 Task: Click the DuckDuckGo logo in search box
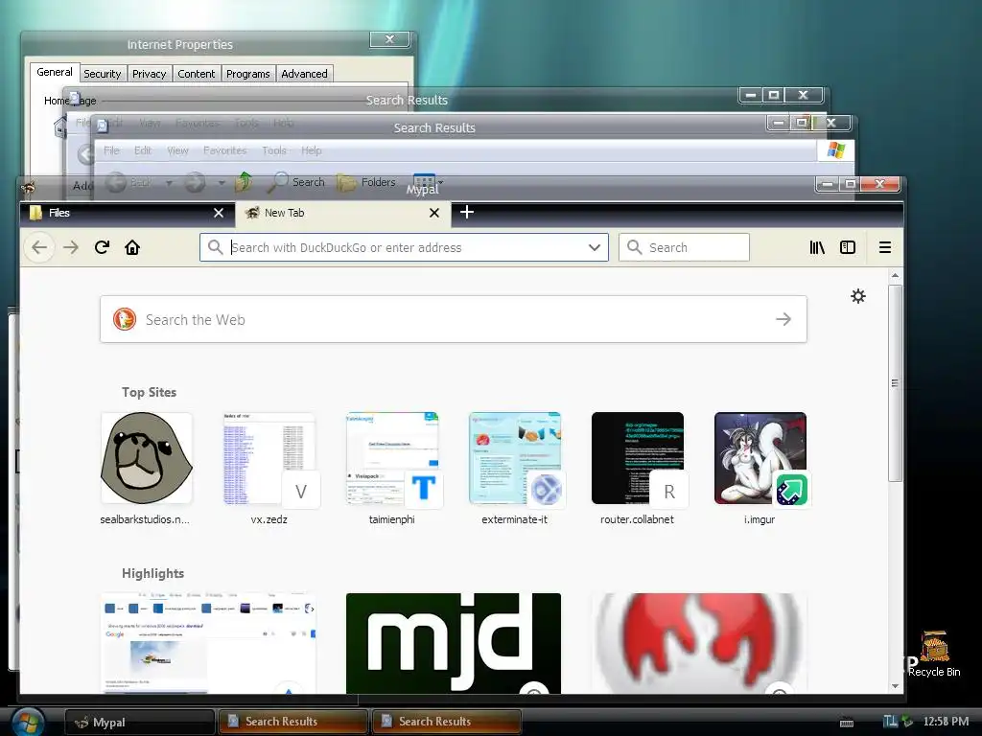pos(125,319)
